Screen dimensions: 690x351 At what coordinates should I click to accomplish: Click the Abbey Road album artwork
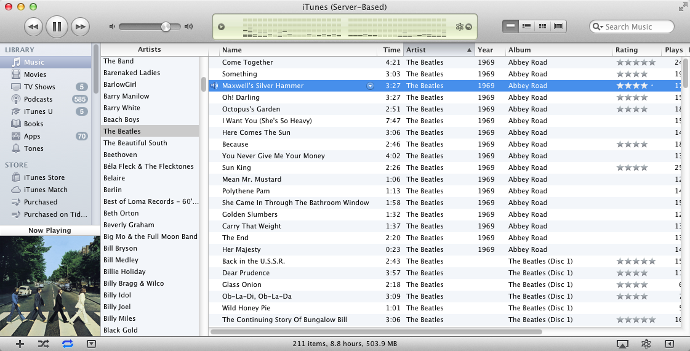click(x=50, y=286)
